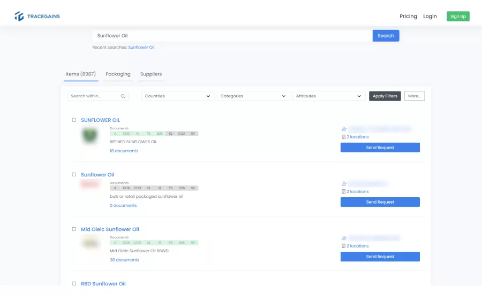Screen dimensions: 482x294
Task: Click supplier user icon for Mid Oleic Sunflower Oil
Action: [344, 238]
